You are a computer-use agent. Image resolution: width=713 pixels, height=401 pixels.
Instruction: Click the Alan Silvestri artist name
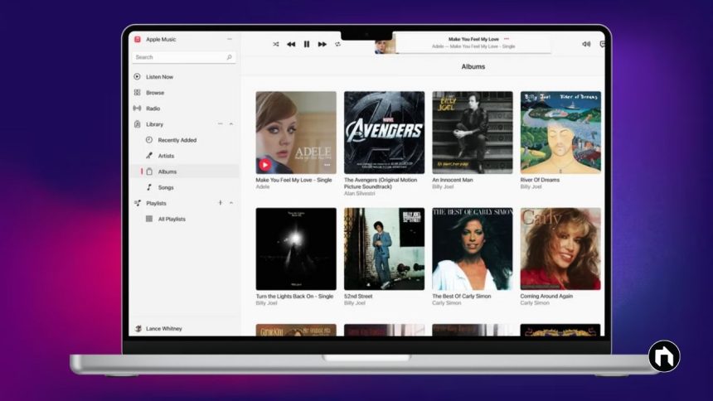pyautogui.click(x=359, y=194)
